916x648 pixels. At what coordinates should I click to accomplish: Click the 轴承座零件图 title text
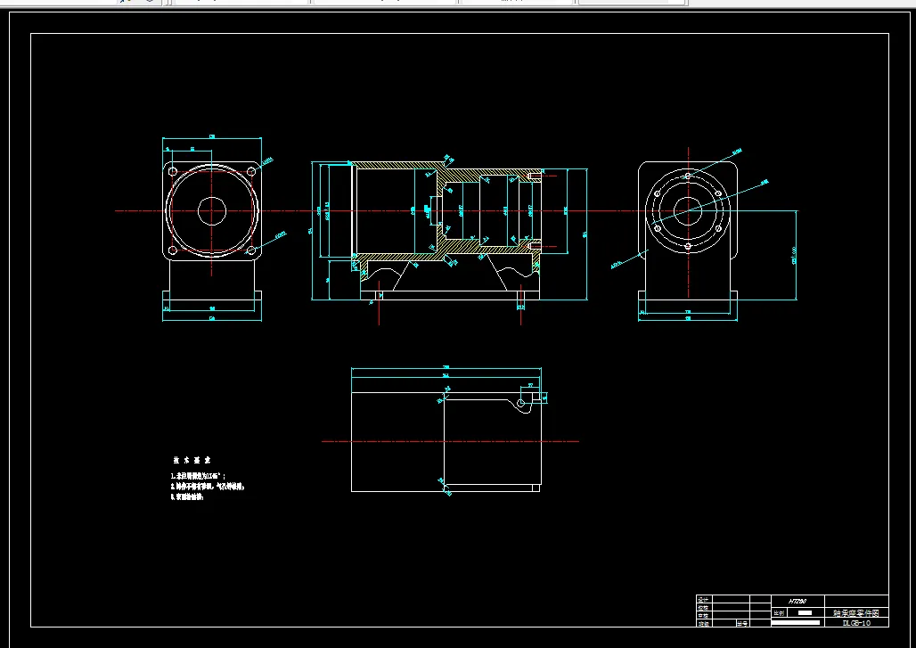(x=855, y=613)
